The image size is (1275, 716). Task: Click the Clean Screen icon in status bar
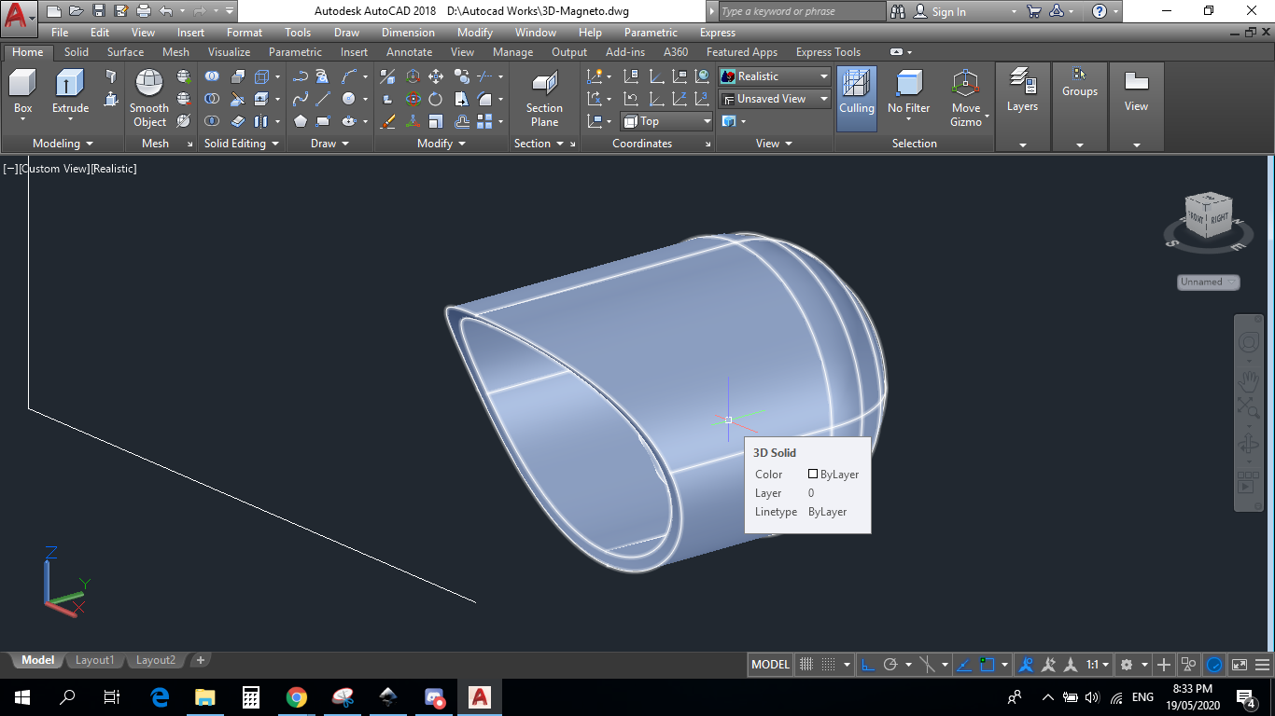pyautogui.click(x=1239, y=665)
